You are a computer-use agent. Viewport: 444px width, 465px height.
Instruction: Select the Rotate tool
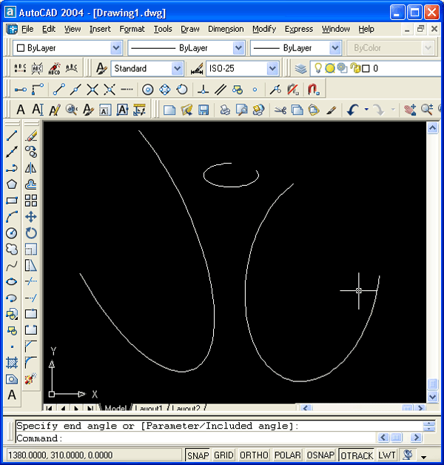tap(31, 232)
